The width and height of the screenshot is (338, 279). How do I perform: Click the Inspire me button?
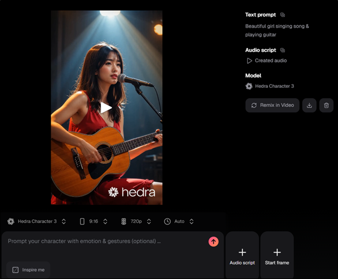pos(28,270)
